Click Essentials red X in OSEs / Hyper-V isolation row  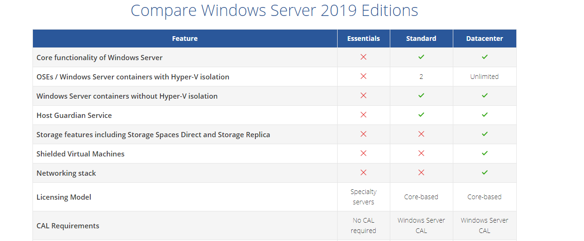pyautogui.click(x=363, y=76)
